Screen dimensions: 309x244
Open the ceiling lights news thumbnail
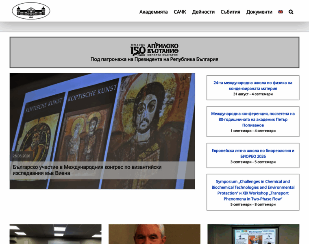point(56,234)
